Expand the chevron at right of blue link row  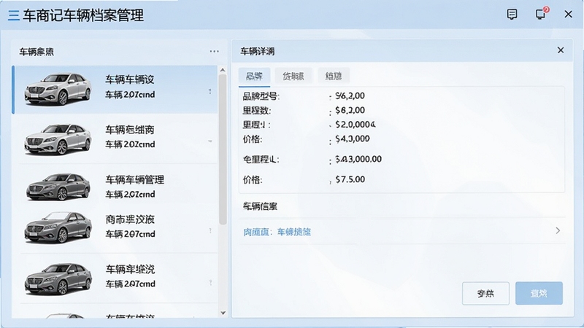(558, 230)
